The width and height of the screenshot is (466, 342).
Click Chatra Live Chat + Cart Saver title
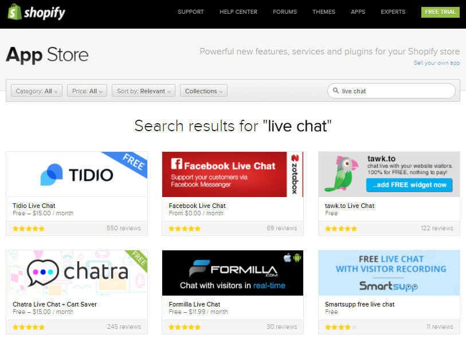coord(54,304)
